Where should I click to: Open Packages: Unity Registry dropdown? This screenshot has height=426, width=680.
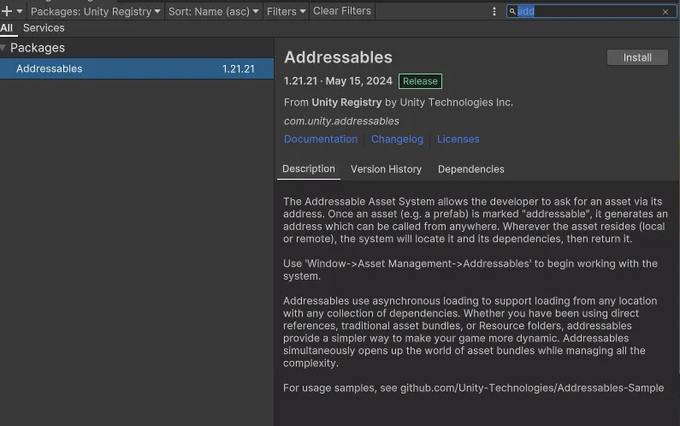[x=96, y=11]
